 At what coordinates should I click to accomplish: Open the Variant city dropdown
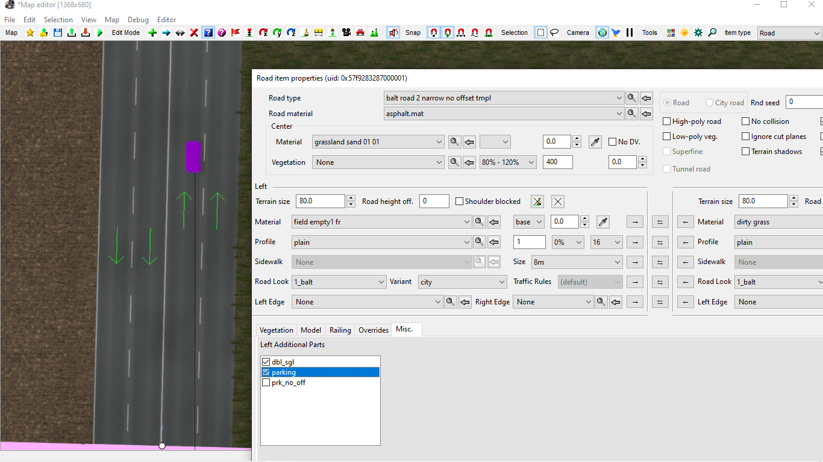tap(463, 282)
